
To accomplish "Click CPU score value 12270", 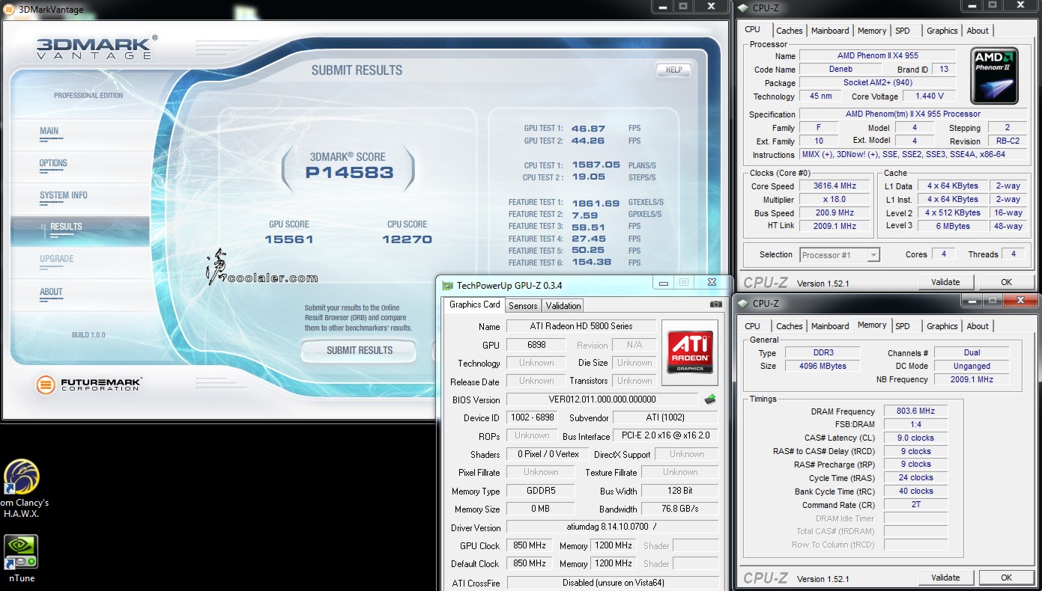I will (407, 239).
